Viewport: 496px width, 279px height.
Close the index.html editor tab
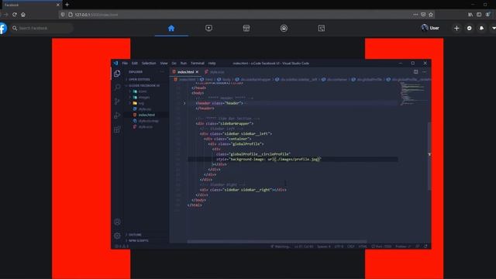(x=197, y=72)
